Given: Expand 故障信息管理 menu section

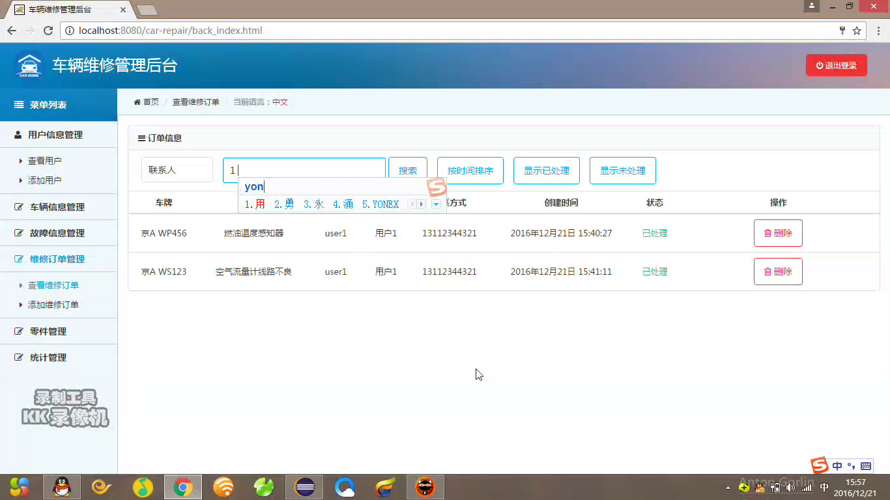Looking at the screenshot, I should [59, 233].
